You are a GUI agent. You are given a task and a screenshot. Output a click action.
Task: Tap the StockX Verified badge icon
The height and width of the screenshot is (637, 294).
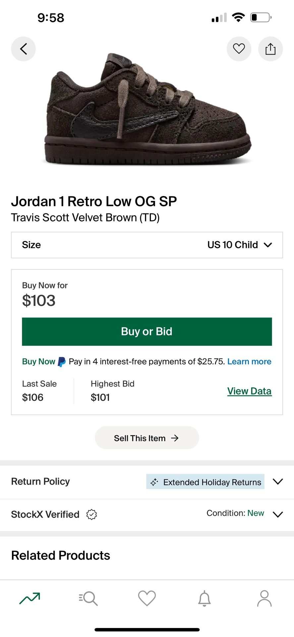coord(91,515)
